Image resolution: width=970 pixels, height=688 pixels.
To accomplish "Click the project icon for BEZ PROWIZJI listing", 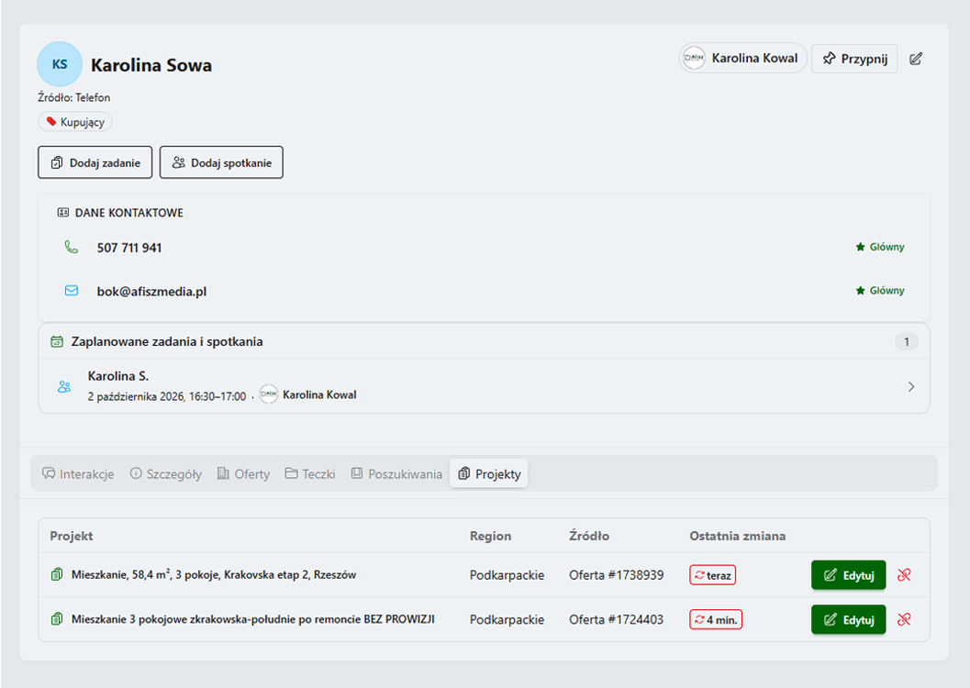I will (56, 619).
